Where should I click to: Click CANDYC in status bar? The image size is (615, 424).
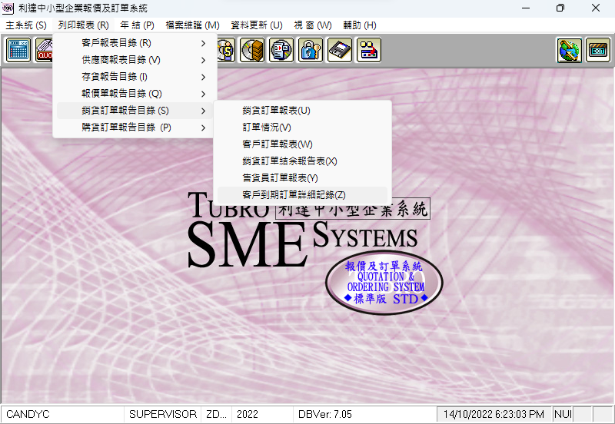28,414
